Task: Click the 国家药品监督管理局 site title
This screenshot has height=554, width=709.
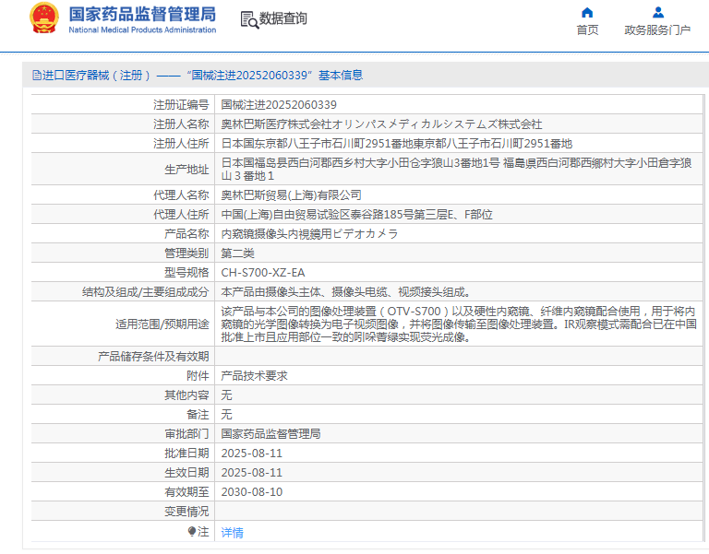Action: [x=142, y=15]
